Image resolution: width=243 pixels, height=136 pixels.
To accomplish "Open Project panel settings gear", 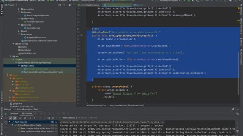I will tap(69, 5).
